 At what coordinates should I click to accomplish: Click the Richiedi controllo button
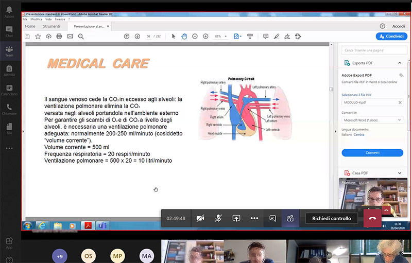point(332,218)
